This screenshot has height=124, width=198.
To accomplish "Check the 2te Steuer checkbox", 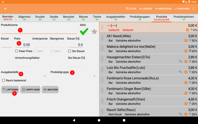I will [x=69, y=51].
